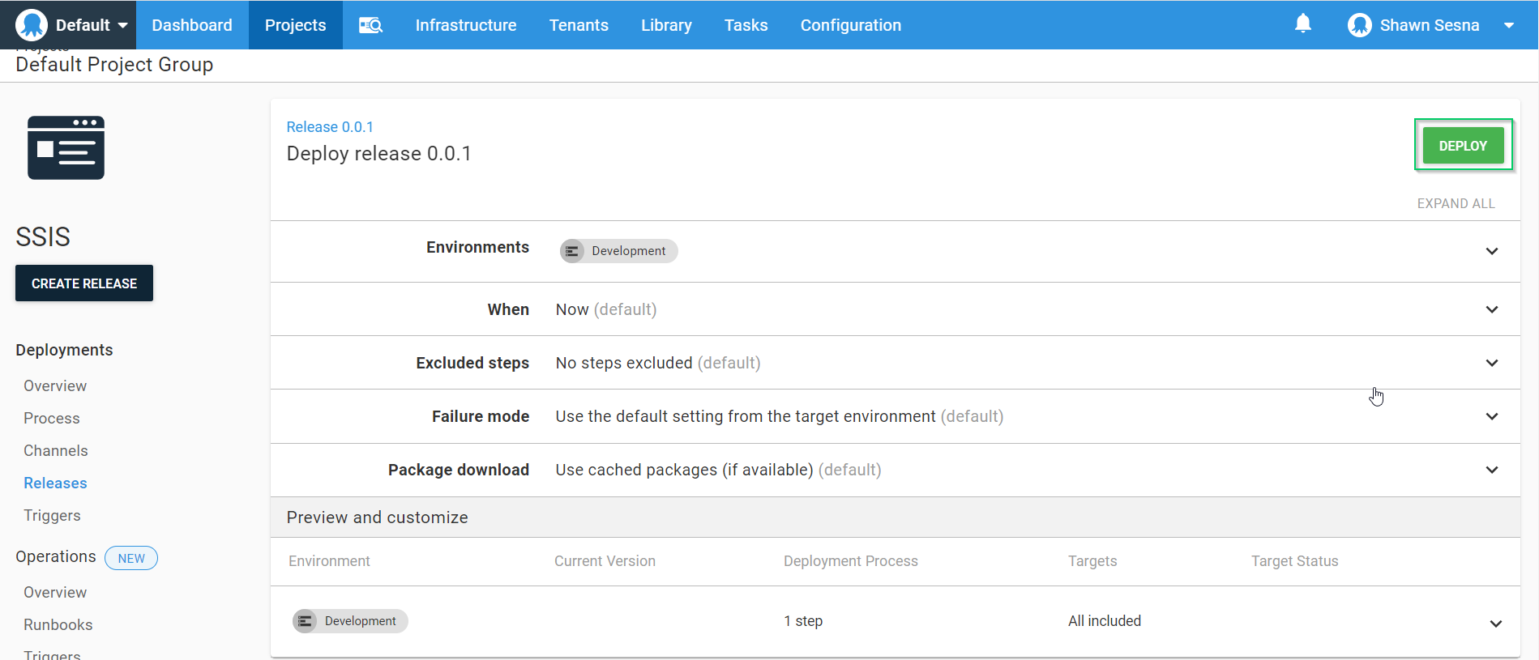Expand the Environments section
1539x660 pixels.
click(1491, 251)
